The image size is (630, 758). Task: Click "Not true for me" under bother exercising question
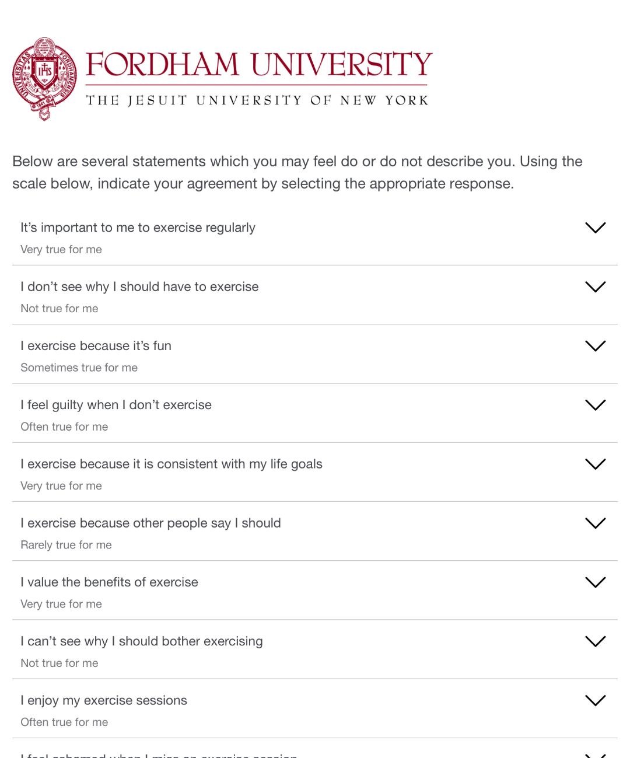60,663
